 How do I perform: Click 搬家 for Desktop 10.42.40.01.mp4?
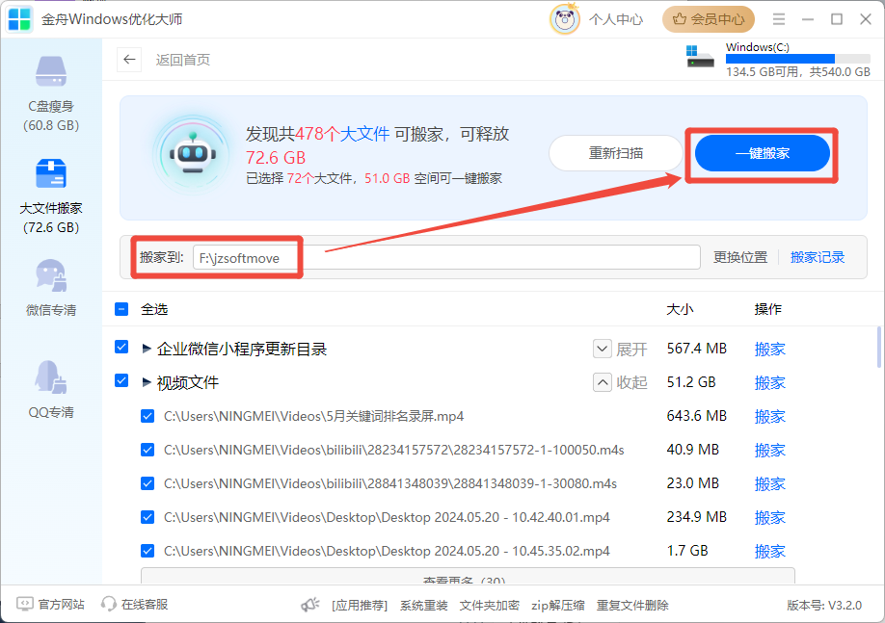click(770, 518)
